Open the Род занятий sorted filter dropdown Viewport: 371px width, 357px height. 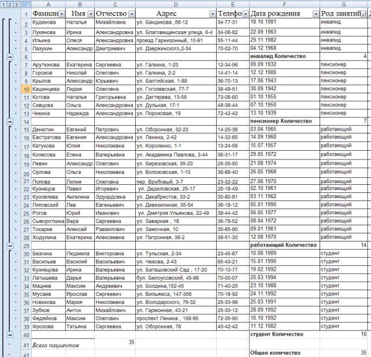point(363,14)
